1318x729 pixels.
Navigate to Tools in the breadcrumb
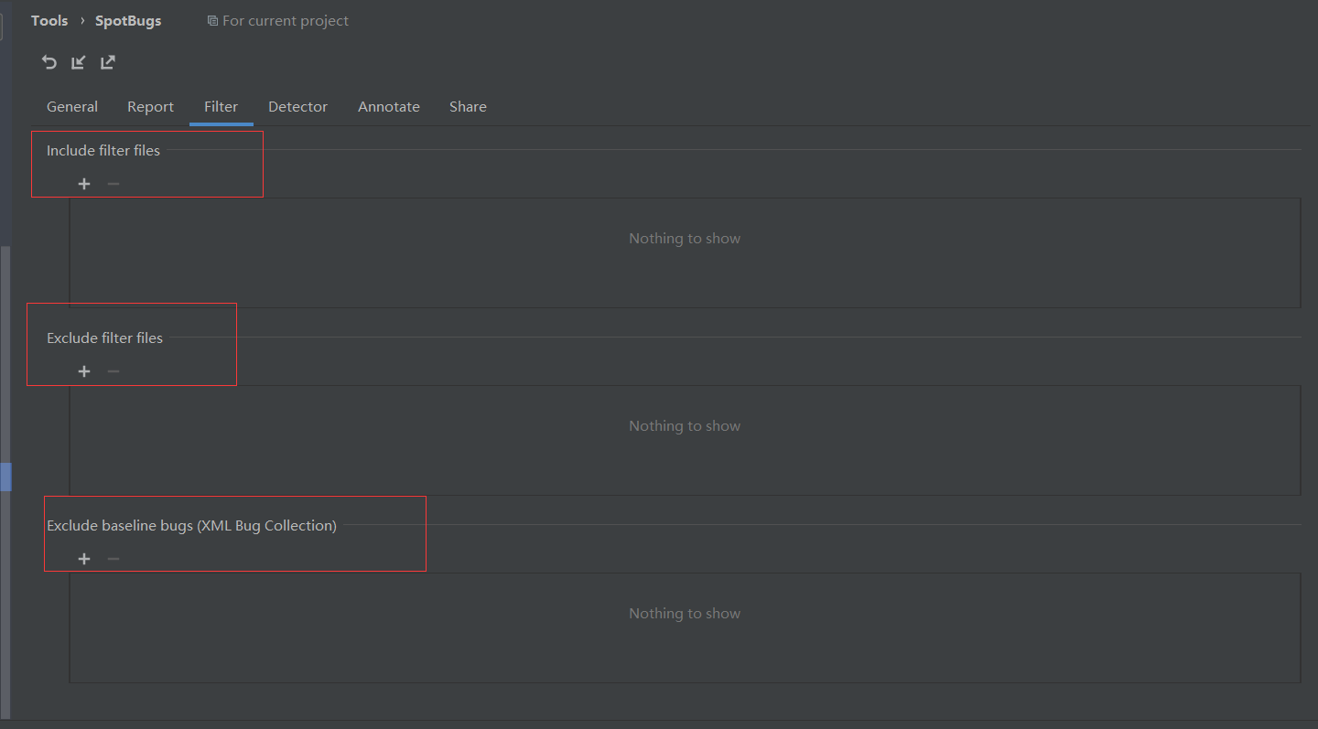click(x=49, y=20)
